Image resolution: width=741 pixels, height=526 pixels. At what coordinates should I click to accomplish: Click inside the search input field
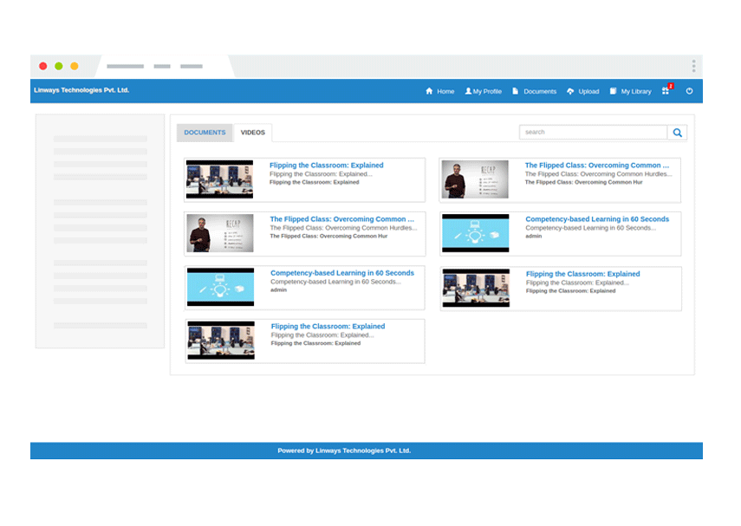592,132
